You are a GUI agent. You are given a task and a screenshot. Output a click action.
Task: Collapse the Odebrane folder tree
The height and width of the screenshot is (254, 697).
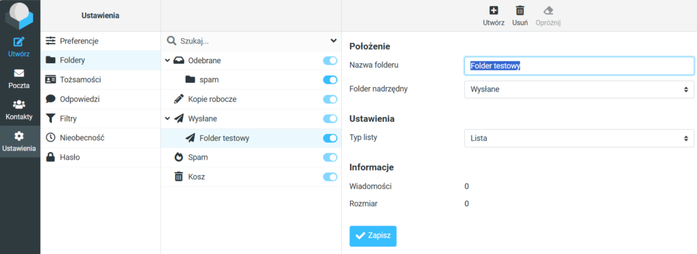[x=167, y=60]
